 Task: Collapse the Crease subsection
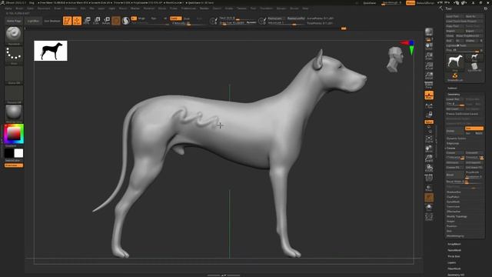451,148
